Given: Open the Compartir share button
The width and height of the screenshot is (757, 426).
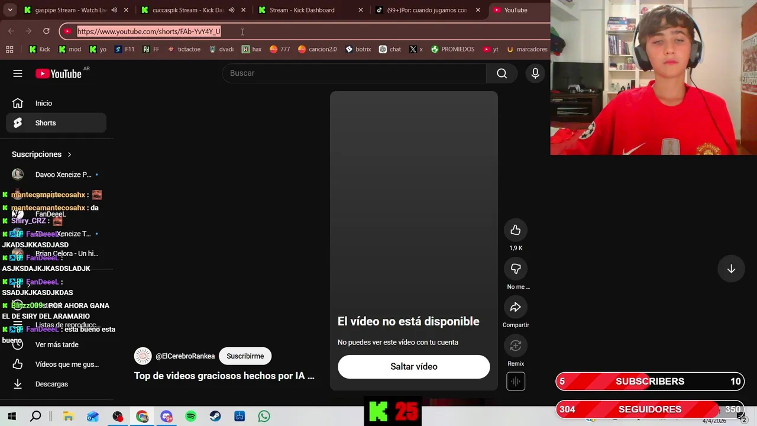Looking at the screenshot, I should 516,307.
